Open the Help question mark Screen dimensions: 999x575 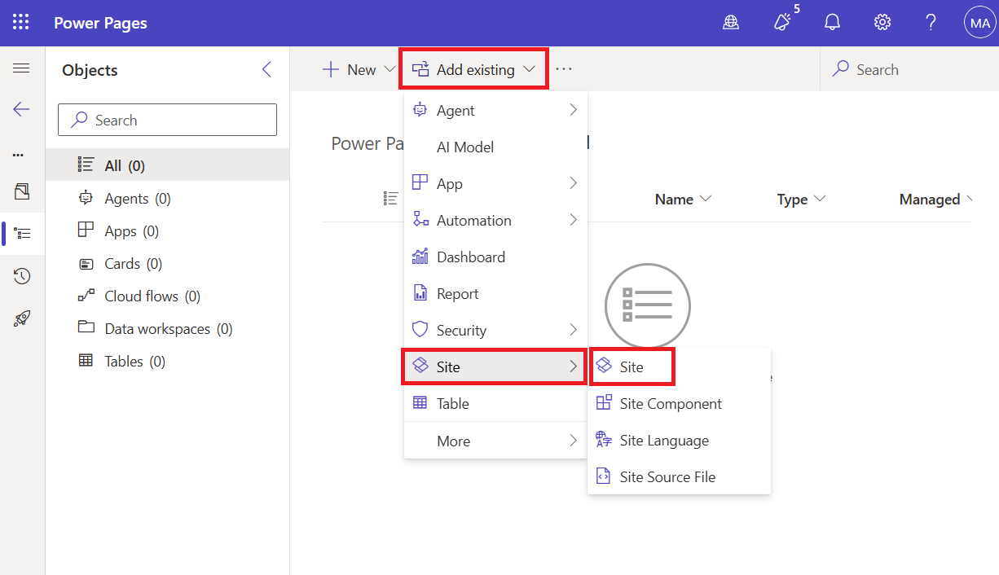coord(930,22)
